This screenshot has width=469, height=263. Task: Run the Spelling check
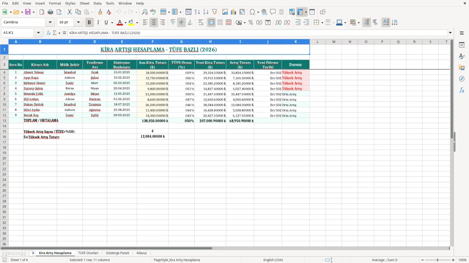(153, 12)
